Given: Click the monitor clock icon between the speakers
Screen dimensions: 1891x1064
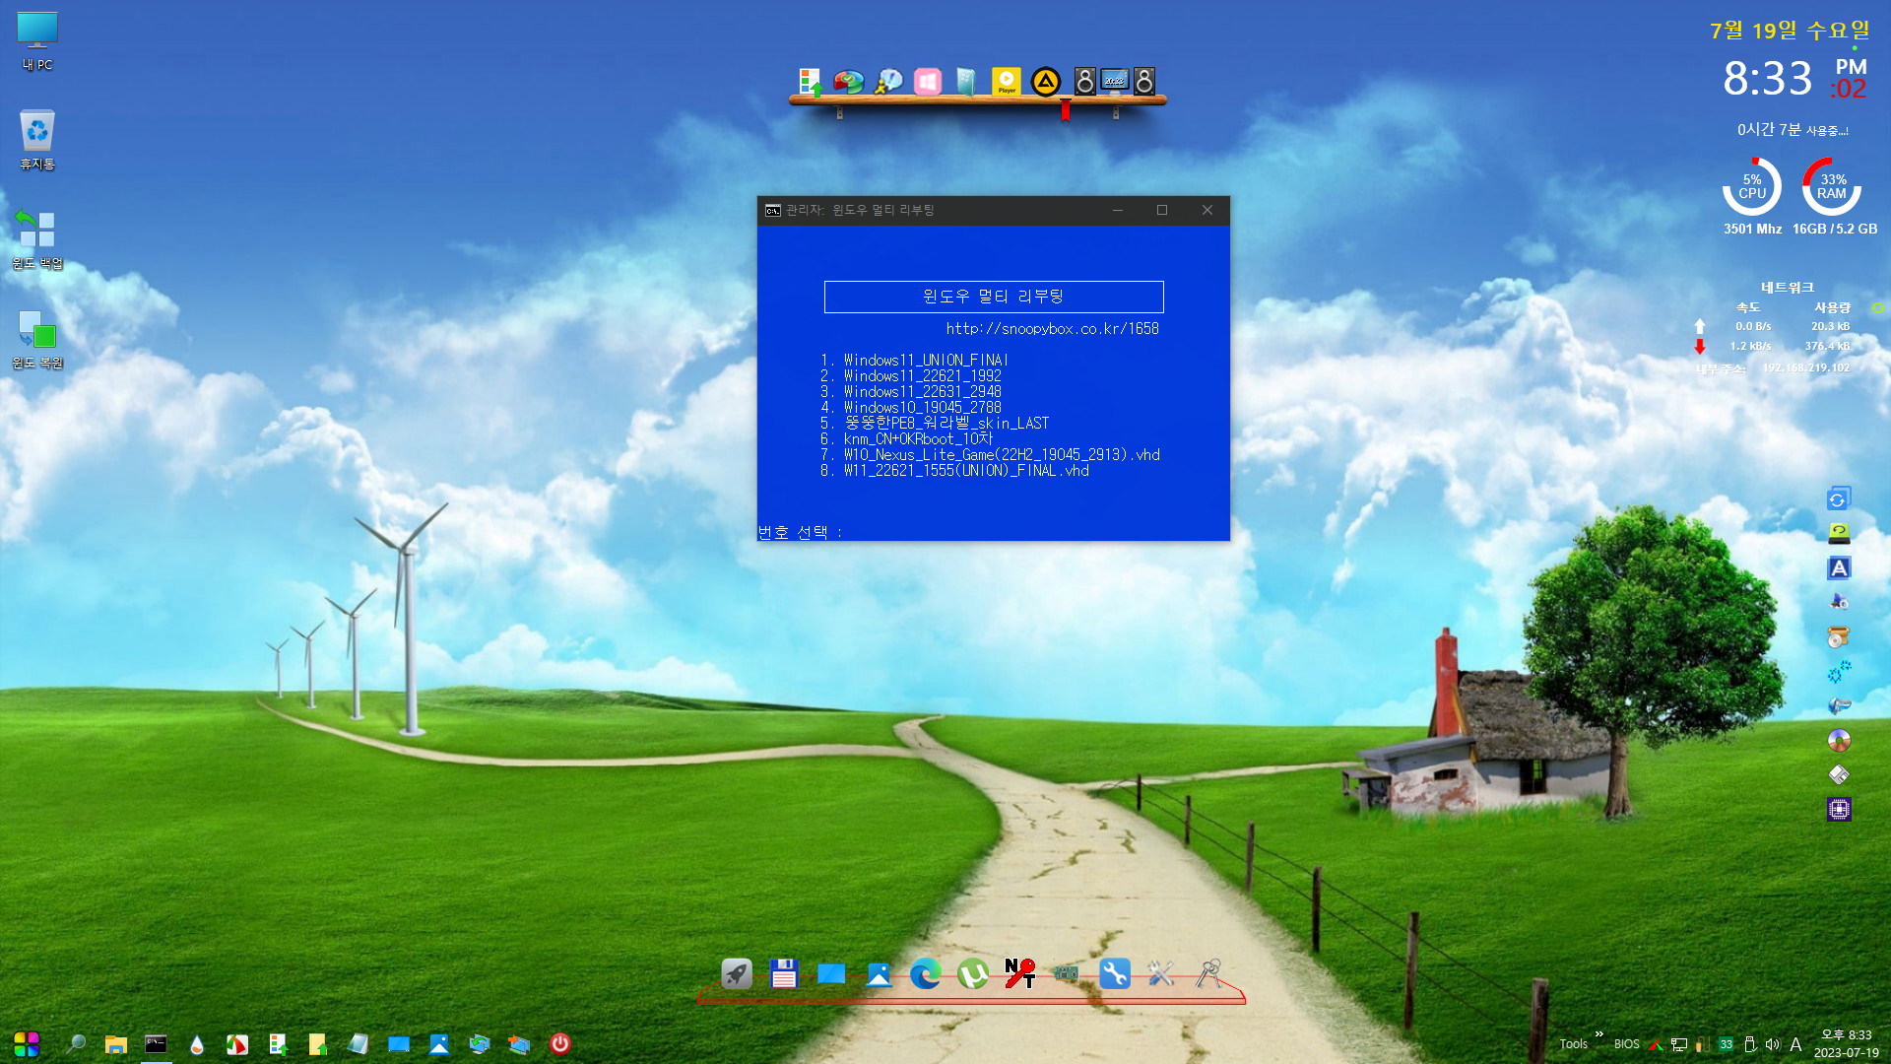Looking at the screenshot, I should tap(1115, 81).
